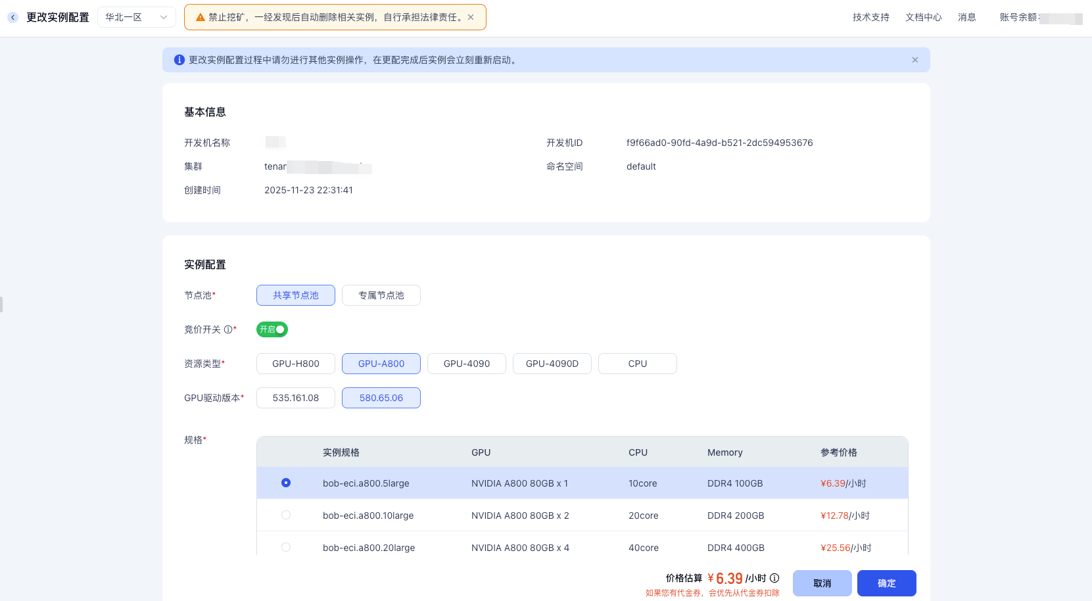Click the 确定 confirm button
Image resolution: width=1092 pixels, height=601 pixels.
pyautogui.click(x=886, y=583)
